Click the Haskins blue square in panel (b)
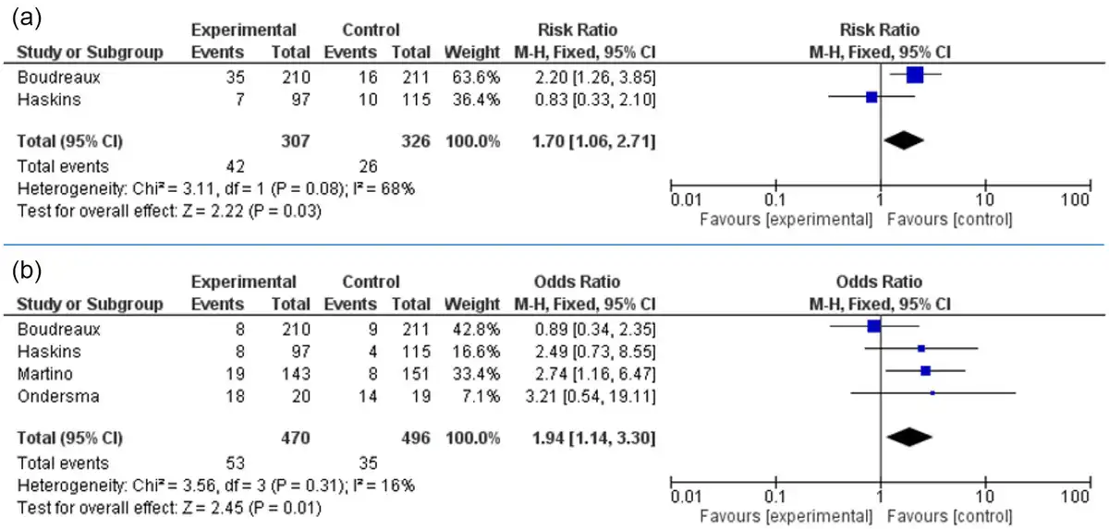Viewport: 1109px width, 529px height. [x=920, y=348]
